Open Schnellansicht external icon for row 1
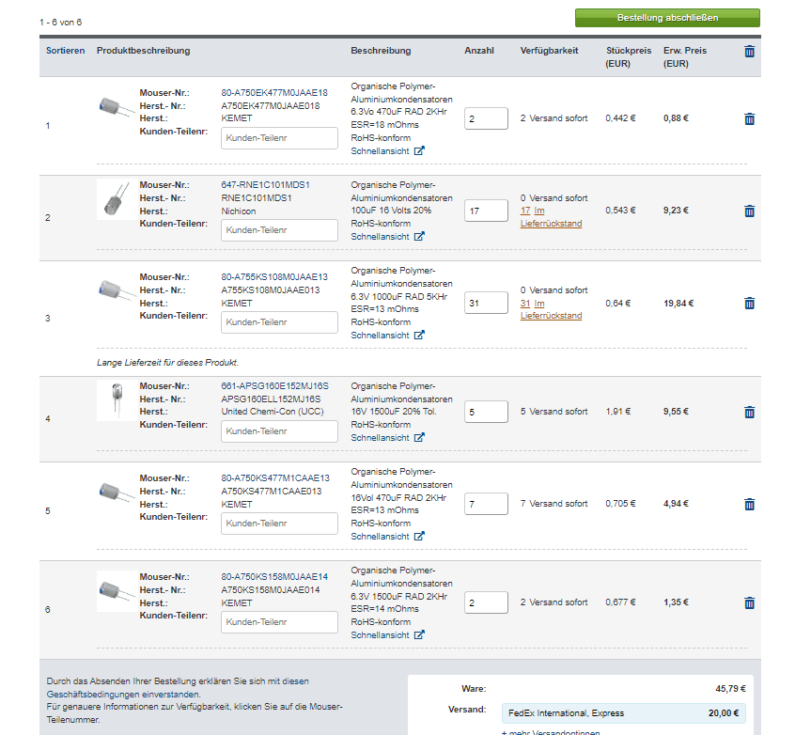 419,151
